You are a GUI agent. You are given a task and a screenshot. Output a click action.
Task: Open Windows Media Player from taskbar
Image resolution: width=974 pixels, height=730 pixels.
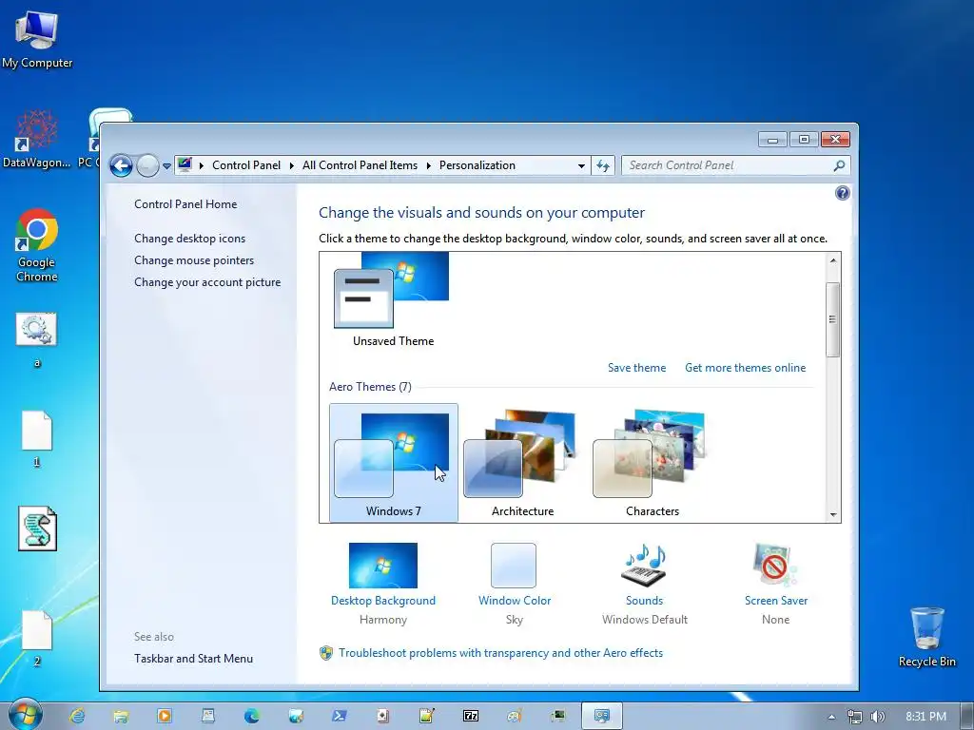[x=165, y=716]
